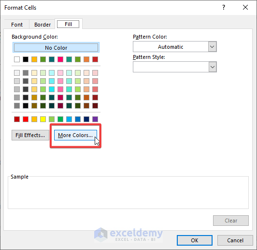Choose the darkest maroon swatch ending last shade row
The height and width of the screenshot is (250, 257).
[95, 106]
